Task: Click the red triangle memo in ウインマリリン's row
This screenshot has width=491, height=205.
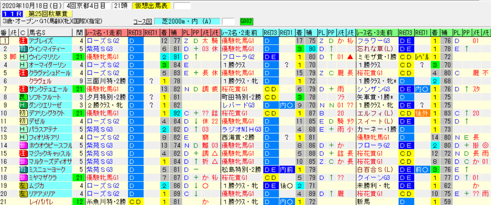Action: coord(351,57)
